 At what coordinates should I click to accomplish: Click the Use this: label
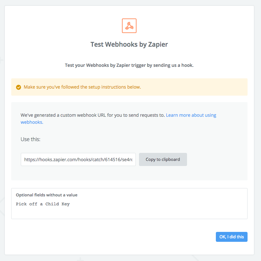click(x=30, y=139)
